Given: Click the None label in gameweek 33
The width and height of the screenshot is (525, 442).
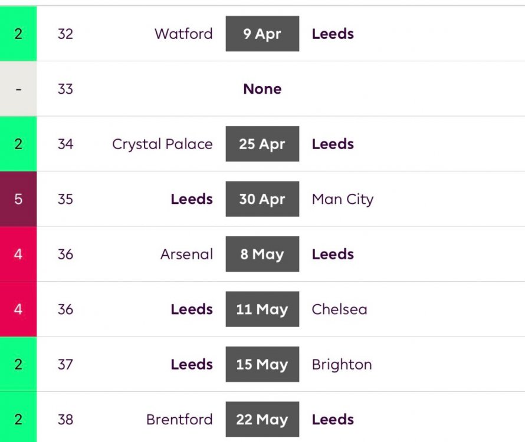Looking at the screenshot, I should coord(262,89).
